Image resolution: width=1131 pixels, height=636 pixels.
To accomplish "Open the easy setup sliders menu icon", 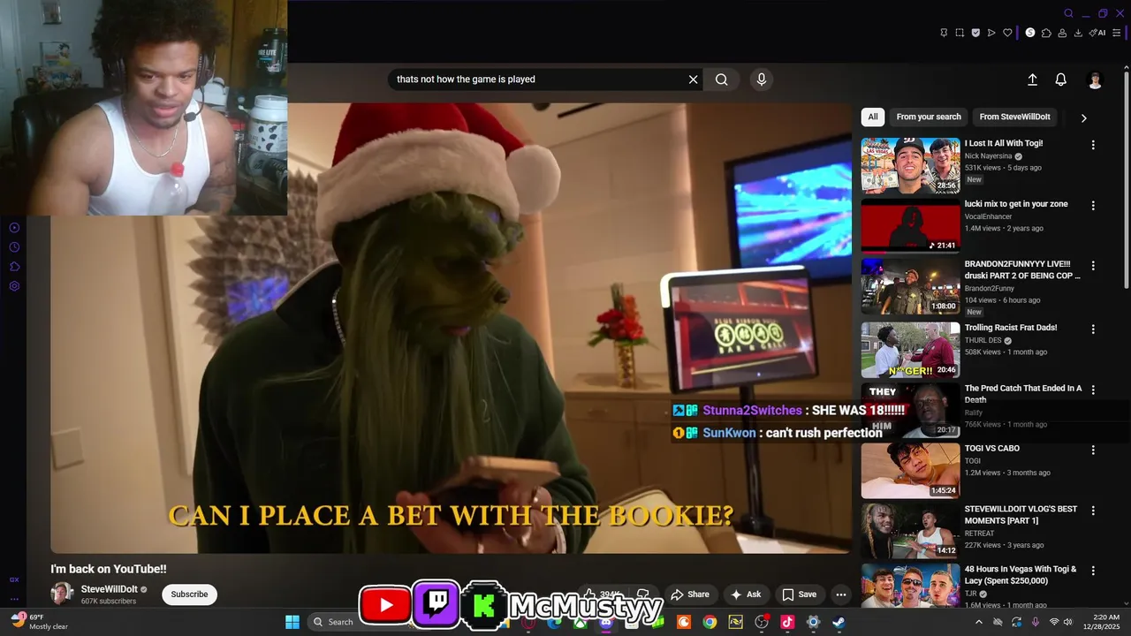I will (1117, 33).
